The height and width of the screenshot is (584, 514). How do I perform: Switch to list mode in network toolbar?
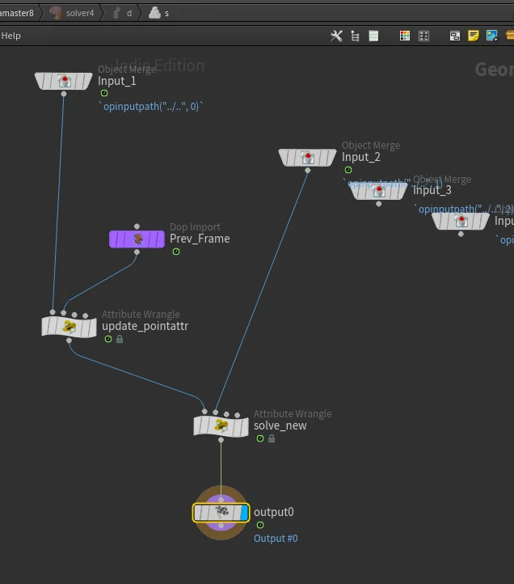click(373, 36)
